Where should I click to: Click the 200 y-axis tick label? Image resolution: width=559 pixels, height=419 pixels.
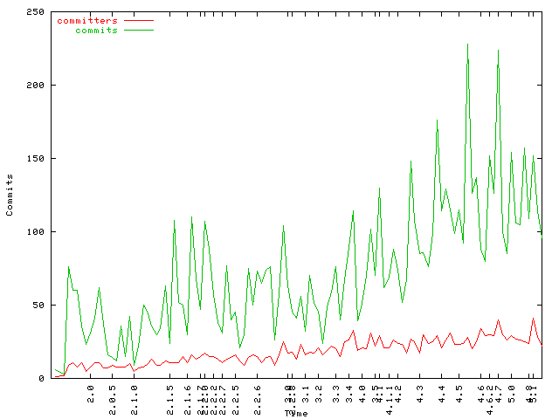click(x=36, y=86)
